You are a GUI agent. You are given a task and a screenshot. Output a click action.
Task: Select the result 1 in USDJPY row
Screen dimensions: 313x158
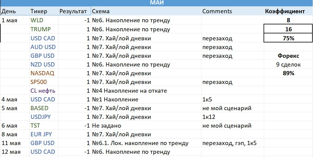(75, 117)
